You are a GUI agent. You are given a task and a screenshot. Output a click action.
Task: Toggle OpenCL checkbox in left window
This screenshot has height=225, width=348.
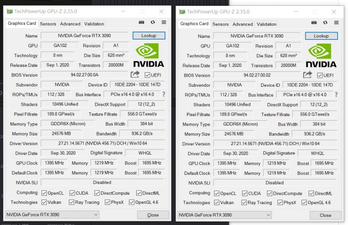(x=44, y=193)
